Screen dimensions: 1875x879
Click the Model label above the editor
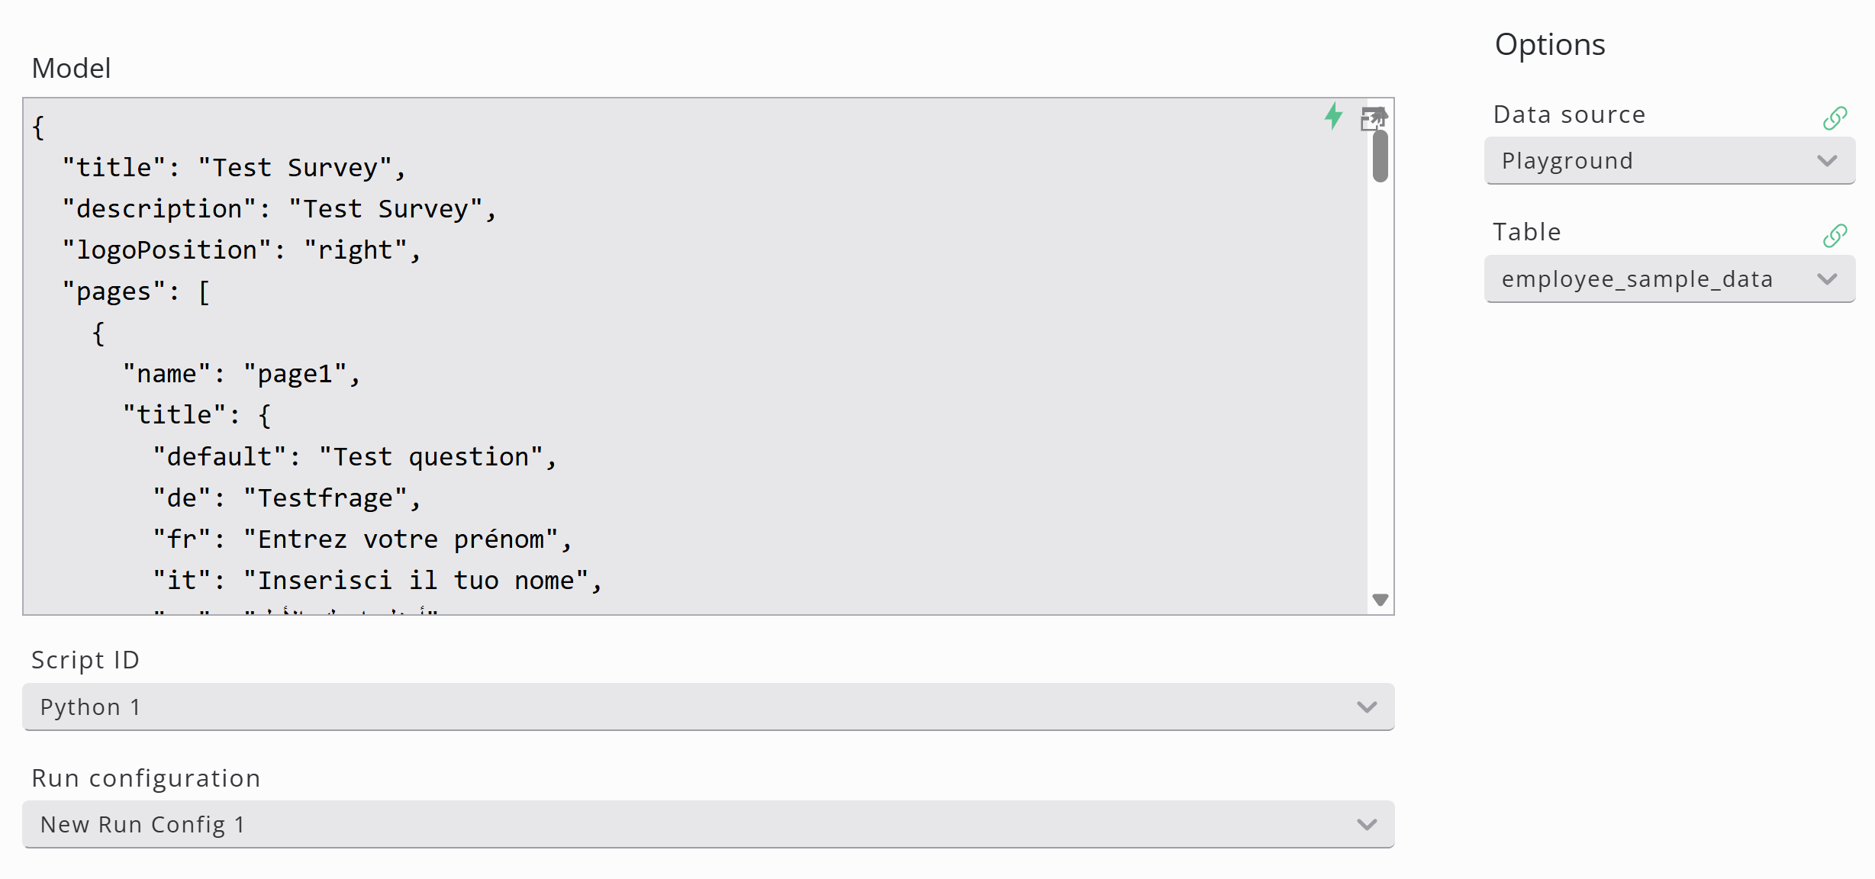tap(71, 69)
